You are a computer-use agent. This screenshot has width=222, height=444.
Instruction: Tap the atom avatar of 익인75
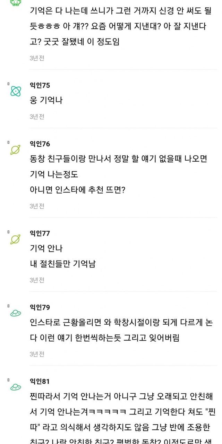pyautogui.click(x=16, y=91)
